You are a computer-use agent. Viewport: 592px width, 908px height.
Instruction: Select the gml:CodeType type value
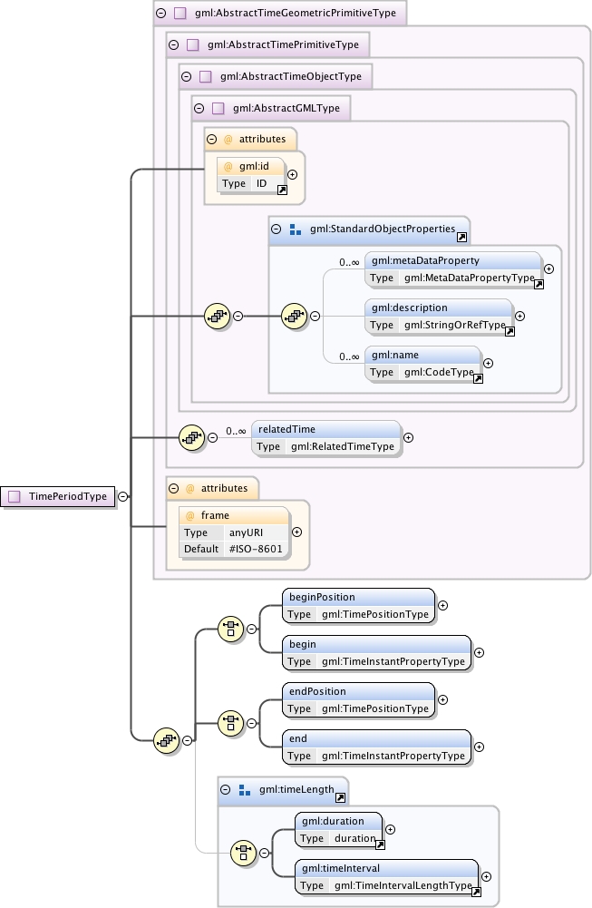point(439,372)
